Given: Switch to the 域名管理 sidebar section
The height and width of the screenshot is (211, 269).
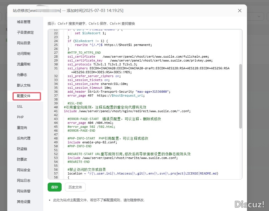Looking at the screenshot, I should pyautogui.click(x=23, y=22).
